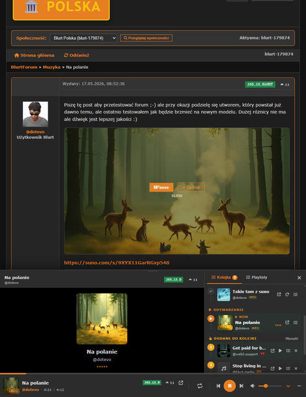The image size is (306, 397).
Task: Play the Stop living in ... queued track
Action: 280,368
